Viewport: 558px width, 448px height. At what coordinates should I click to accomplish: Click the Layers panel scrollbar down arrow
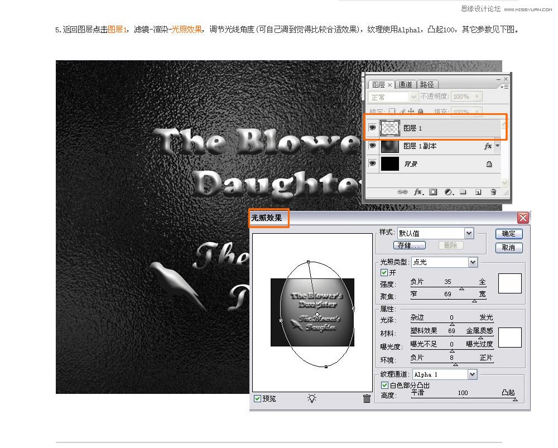504,182
